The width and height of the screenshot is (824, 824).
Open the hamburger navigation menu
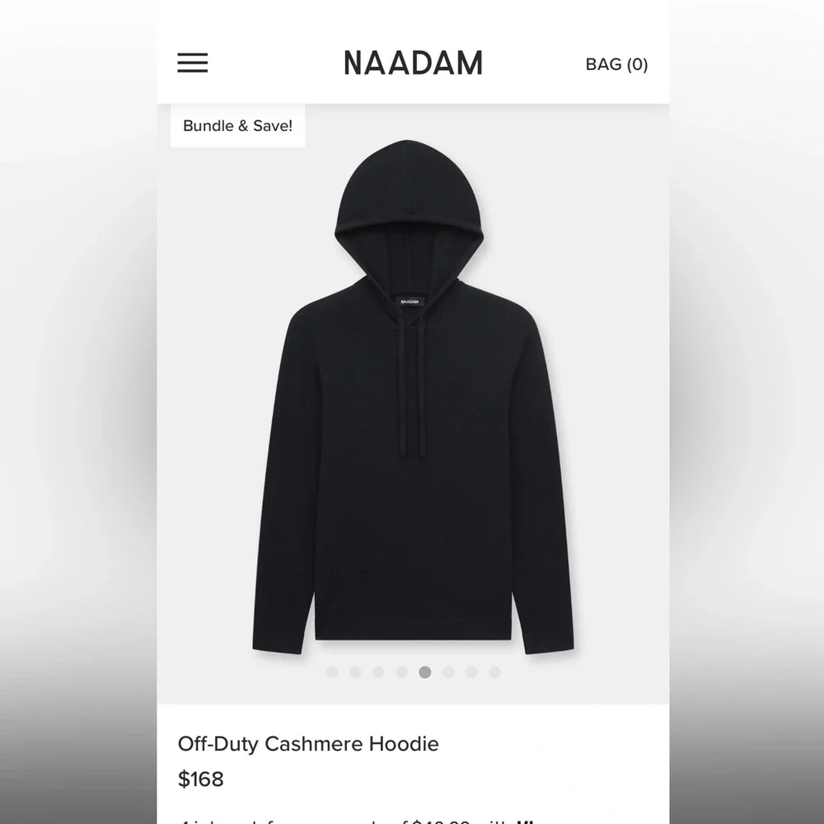coord(192,63)
